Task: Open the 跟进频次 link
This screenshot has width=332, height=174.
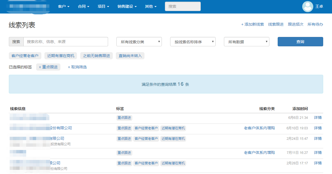Action: point(295,24)
